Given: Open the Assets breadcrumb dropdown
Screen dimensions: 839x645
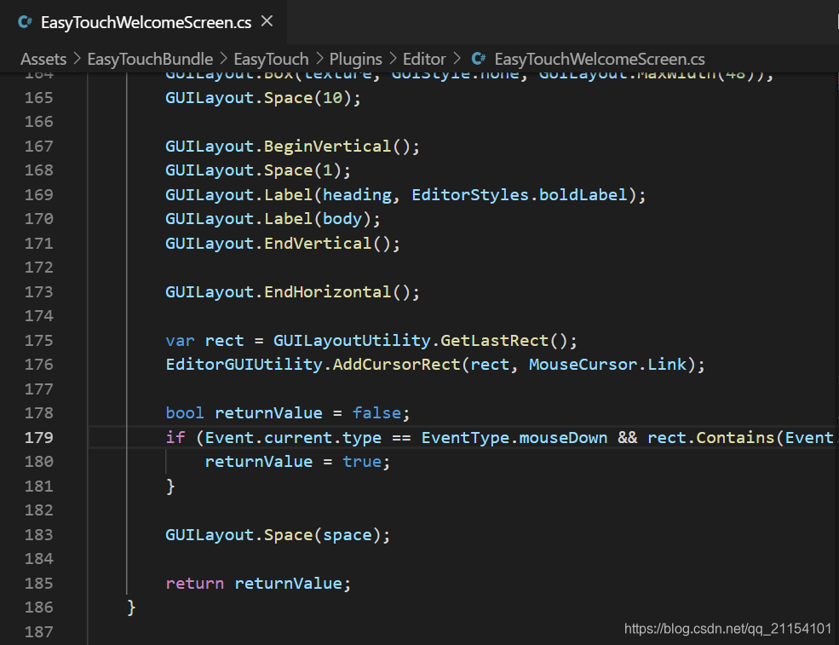Looking at the screenshot, I should (43, 59).
